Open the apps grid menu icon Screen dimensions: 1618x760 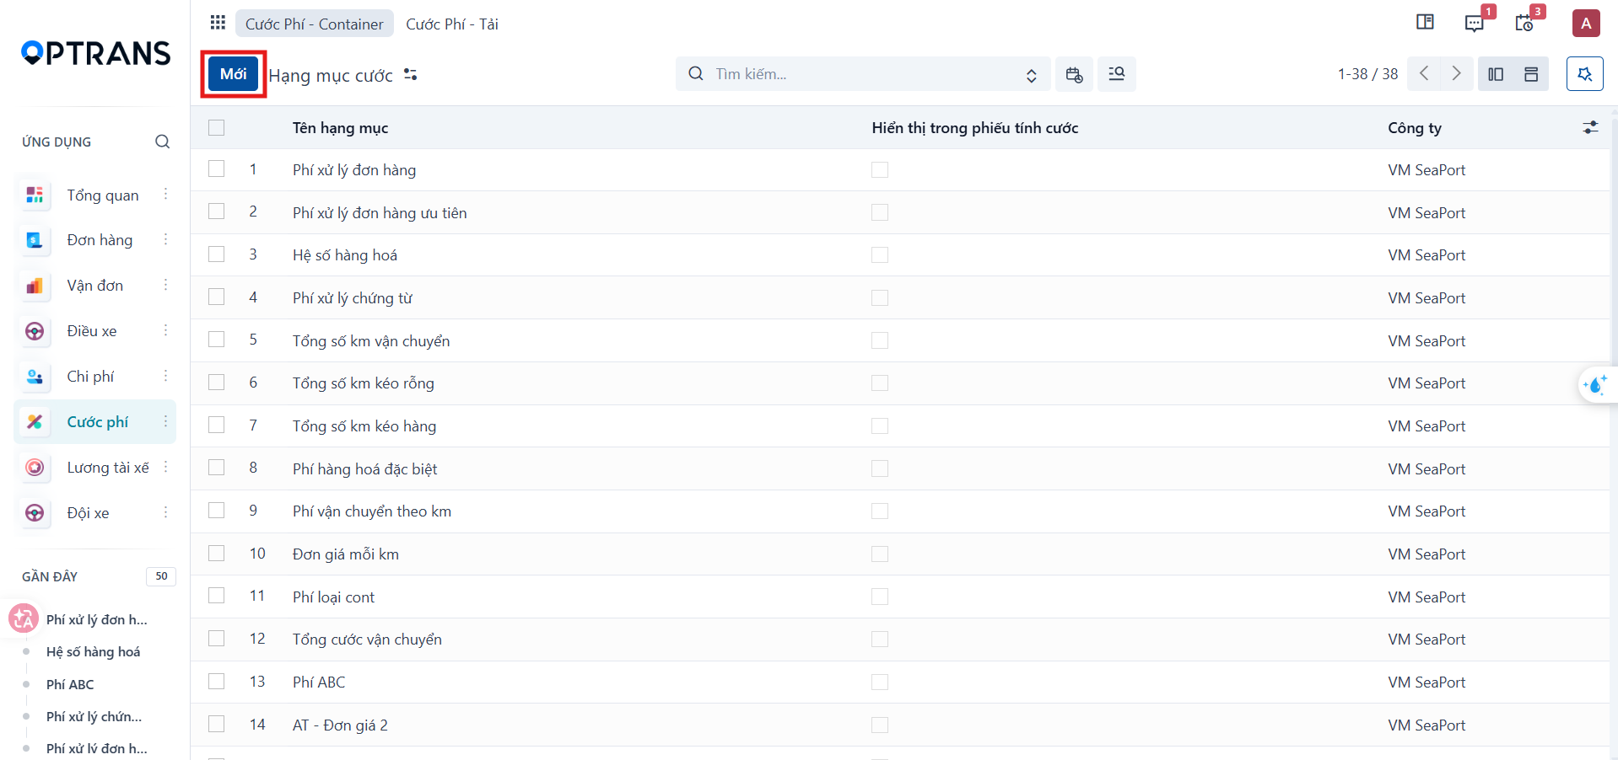[x=218, y=23]
